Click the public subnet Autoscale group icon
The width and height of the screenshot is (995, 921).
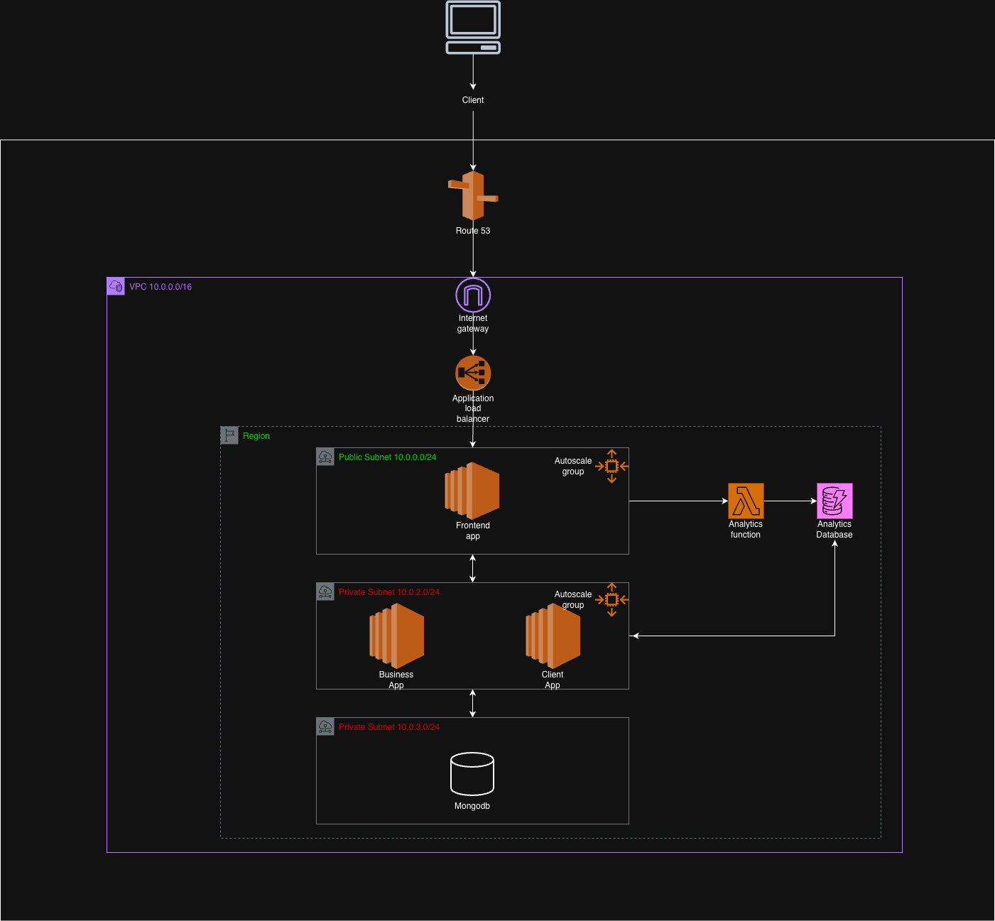click(x=611, y=466)
